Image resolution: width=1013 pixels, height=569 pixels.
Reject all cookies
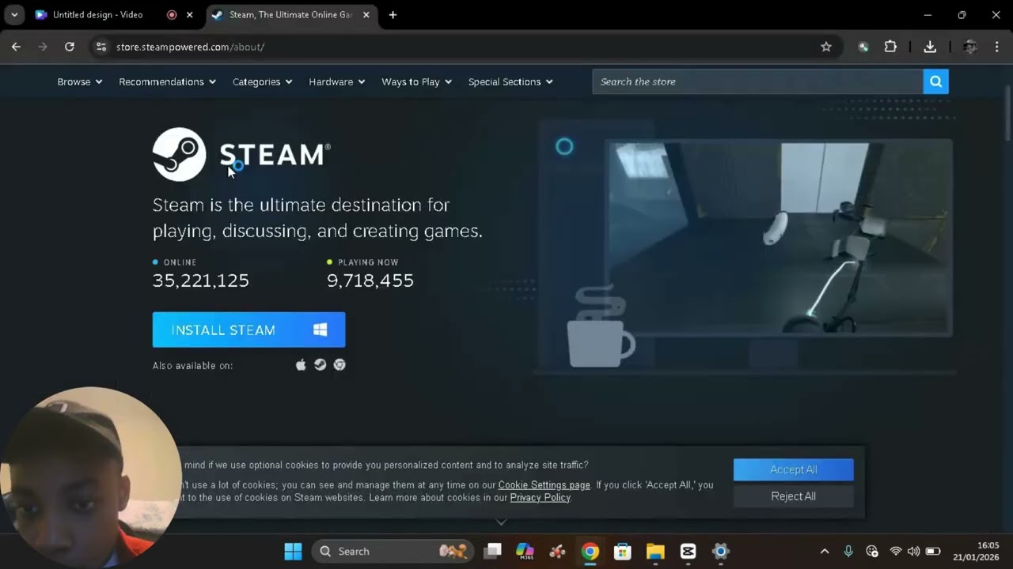[793, 496]
